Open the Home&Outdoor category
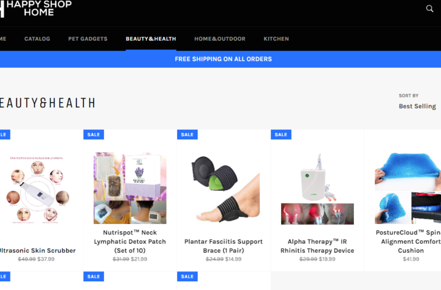 pos(220,39)
